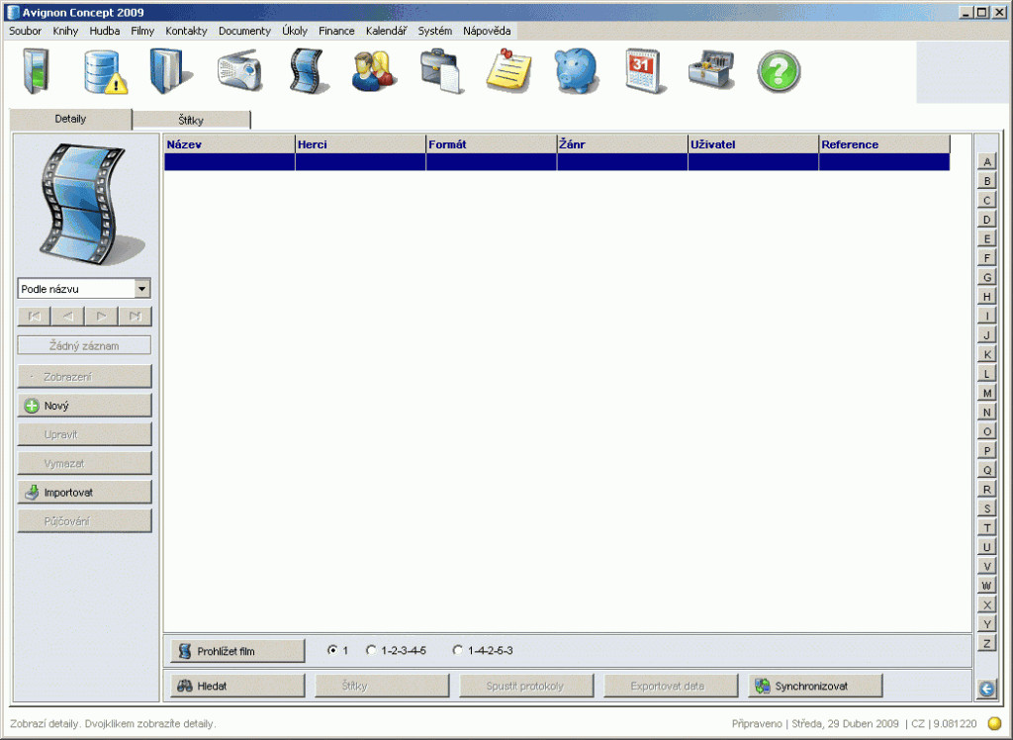Sort by the Herci column header
Image resolution: width=1013 pixels, height=740 pixels.
click(360, 144)
